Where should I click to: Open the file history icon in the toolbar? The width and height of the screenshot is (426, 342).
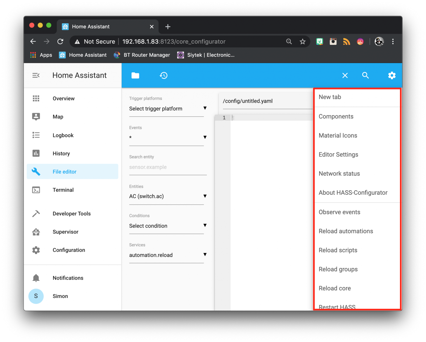pyautogui.click(x=164, y=75)
